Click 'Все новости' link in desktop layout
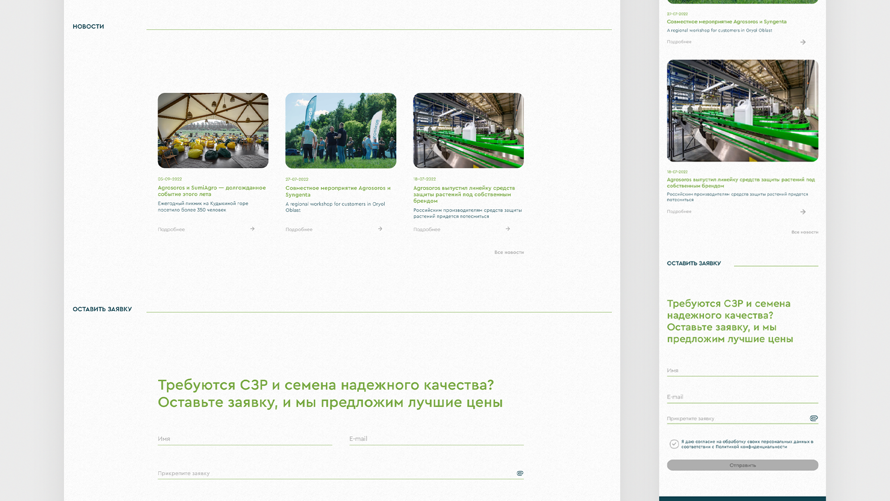The image size is (890, 501). (509, 252)
